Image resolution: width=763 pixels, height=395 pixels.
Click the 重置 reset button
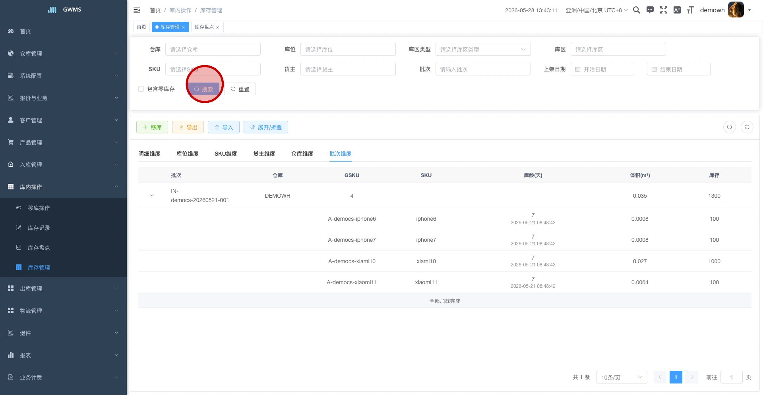240,89
